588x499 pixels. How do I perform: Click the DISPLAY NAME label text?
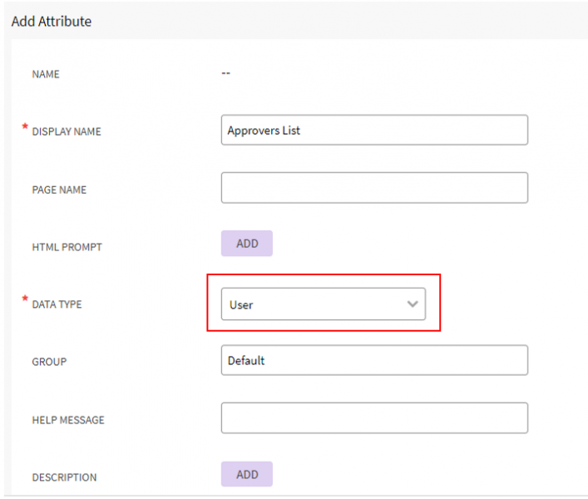(67, 131)
